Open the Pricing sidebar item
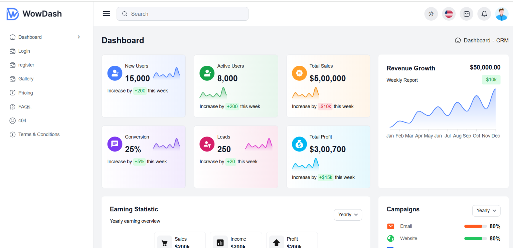513x248 pixels. click(x=25, y=93)
